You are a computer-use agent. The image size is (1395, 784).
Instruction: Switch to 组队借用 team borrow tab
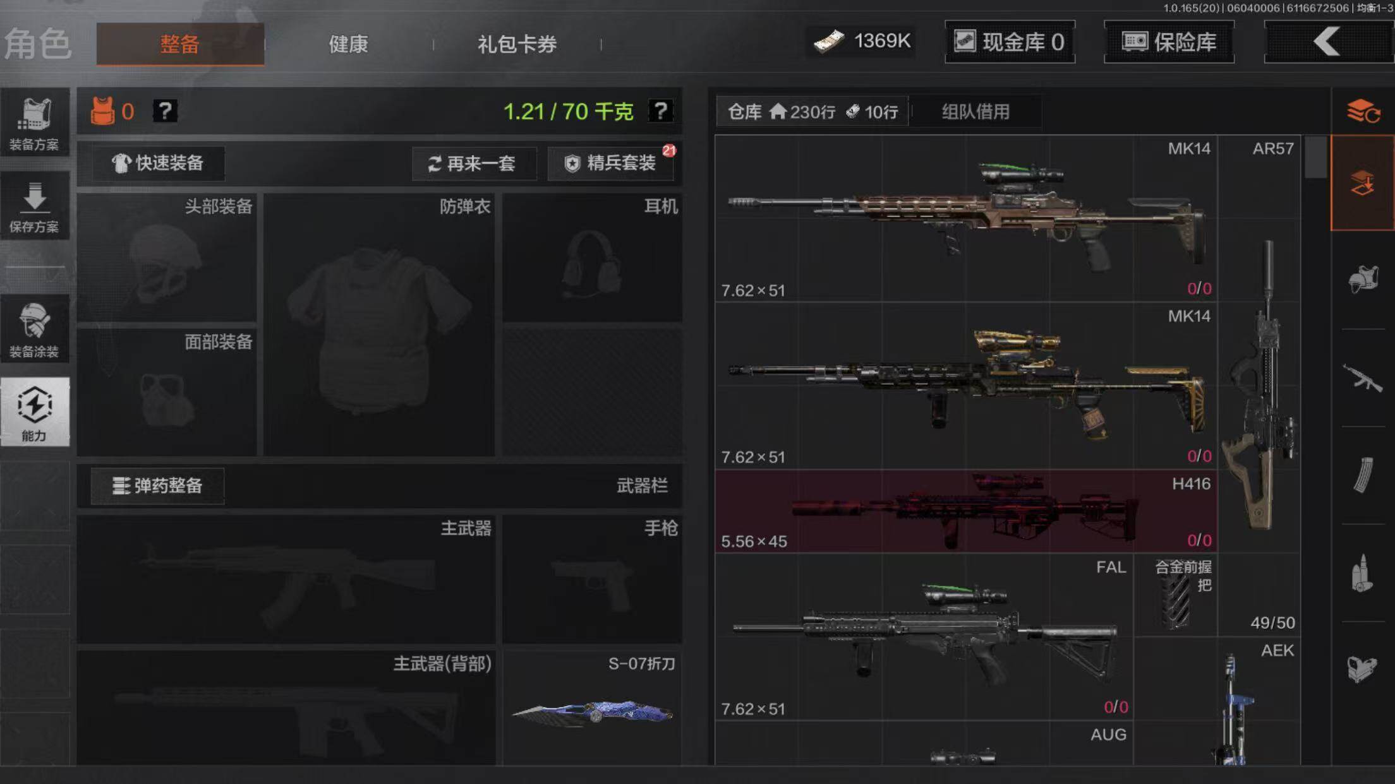976,112
